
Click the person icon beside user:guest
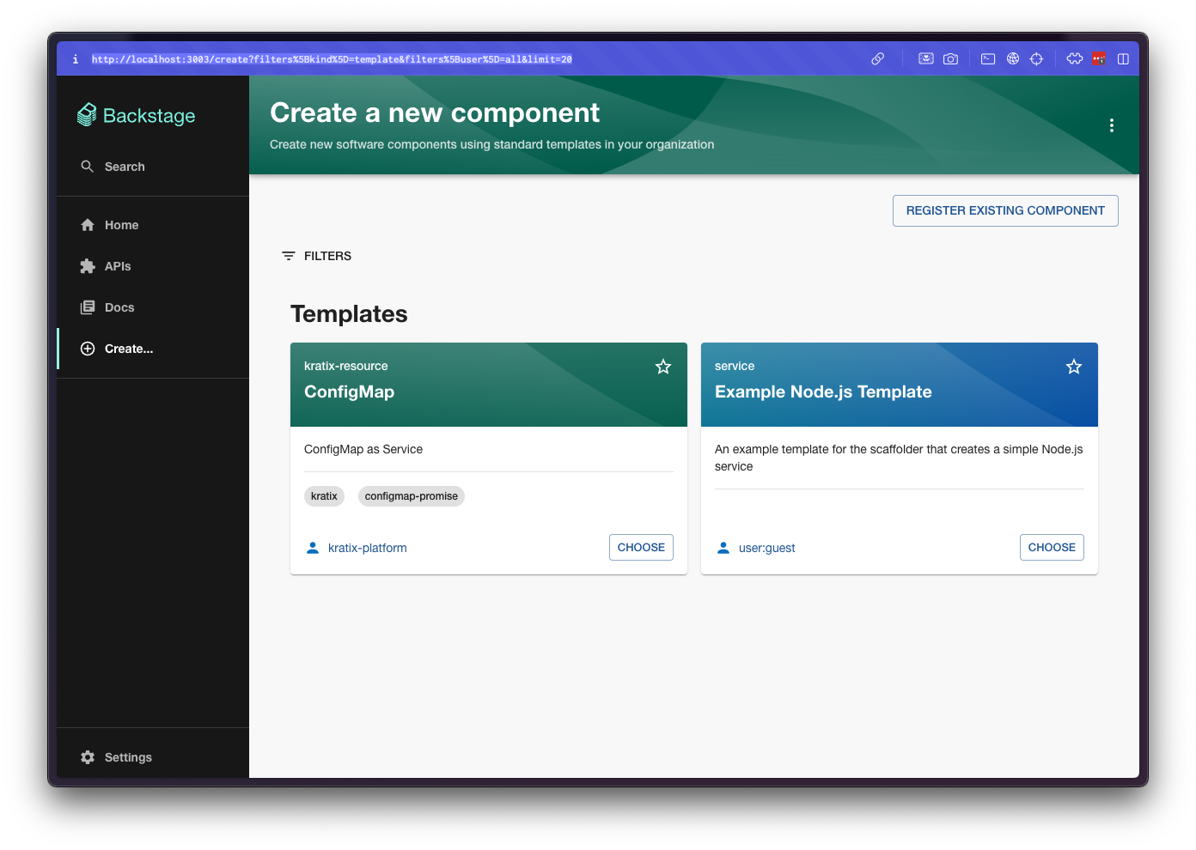723,548
